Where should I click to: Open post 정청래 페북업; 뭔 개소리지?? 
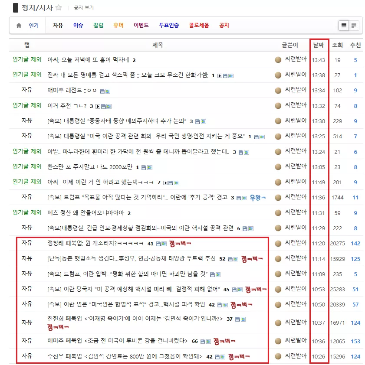point(95,243)
